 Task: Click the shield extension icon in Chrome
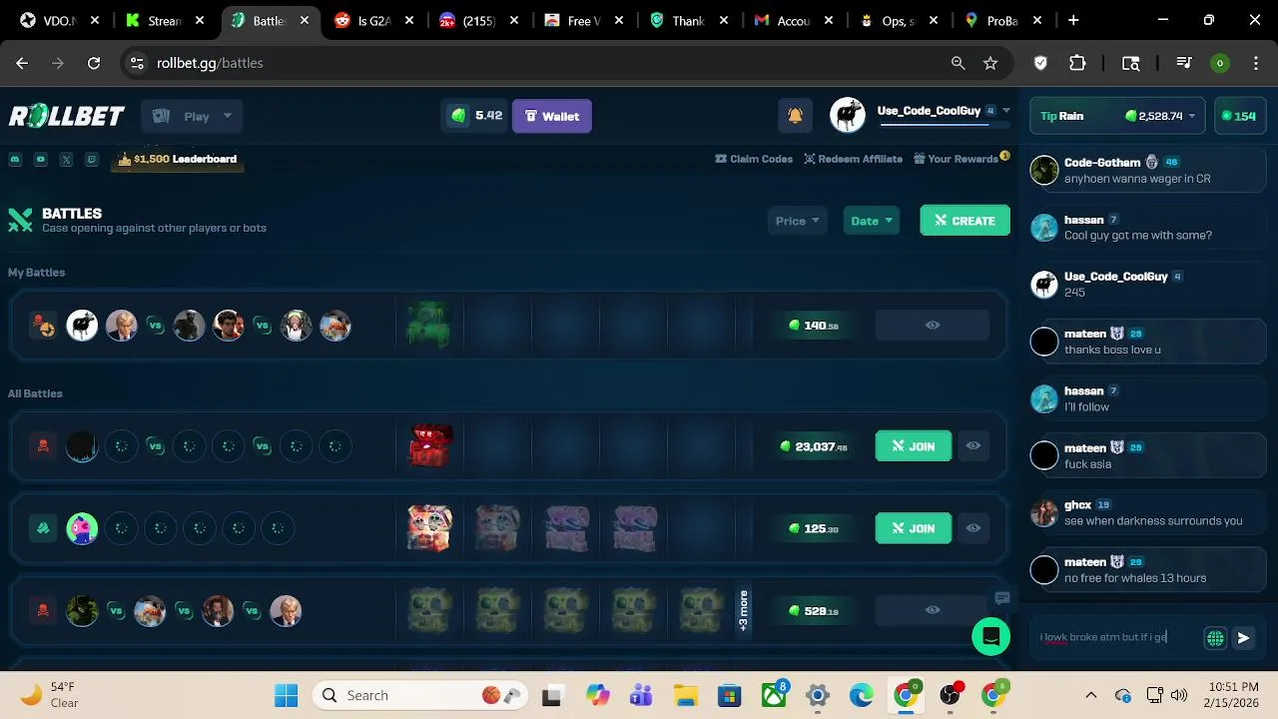point(1040,63)
